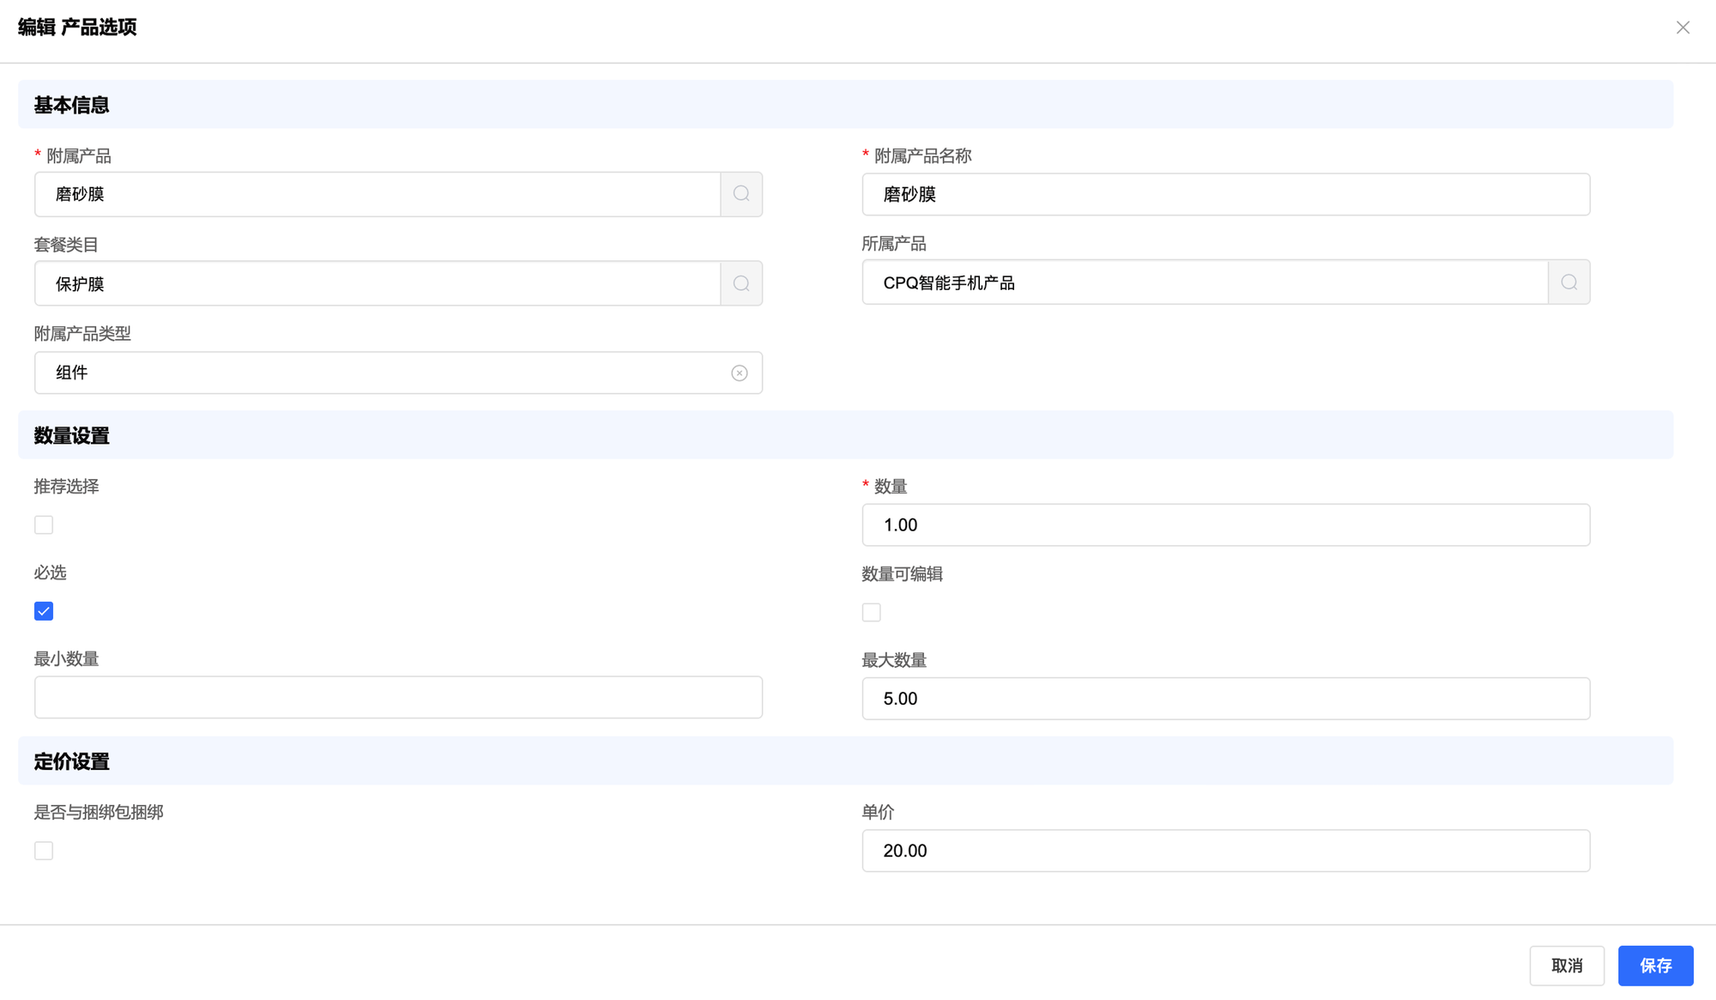The image size is (1716, 1000).
Task: Close the 编辑产品选项 dialog with the X icon
Action: coord(1683,27)
